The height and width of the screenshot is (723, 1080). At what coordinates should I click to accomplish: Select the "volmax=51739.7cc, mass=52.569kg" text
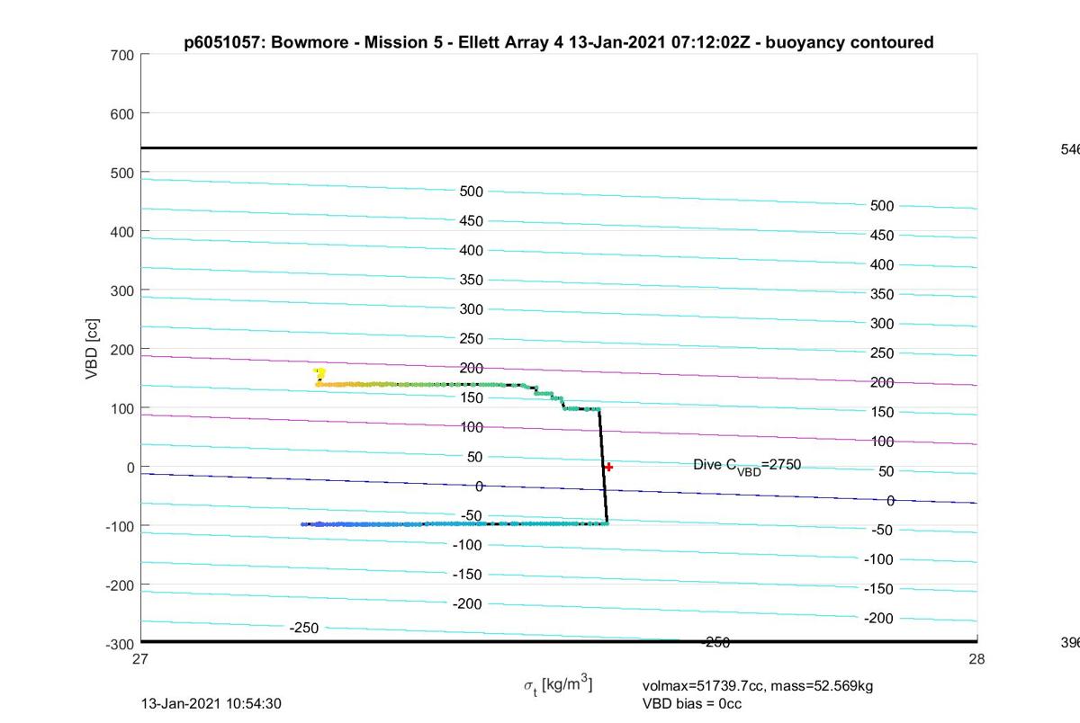pos(758,686)
